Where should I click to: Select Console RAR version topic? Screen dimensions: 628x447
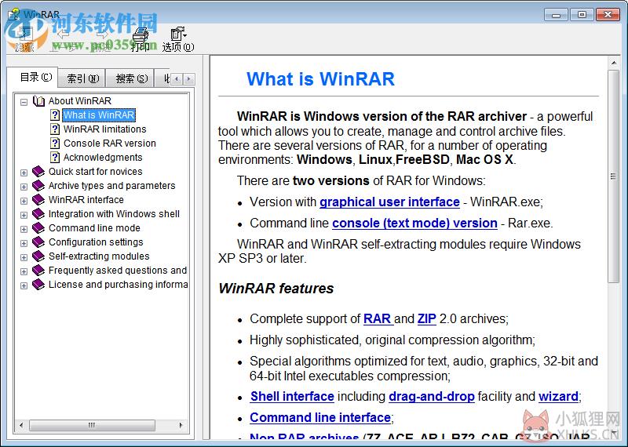[110, 143]
